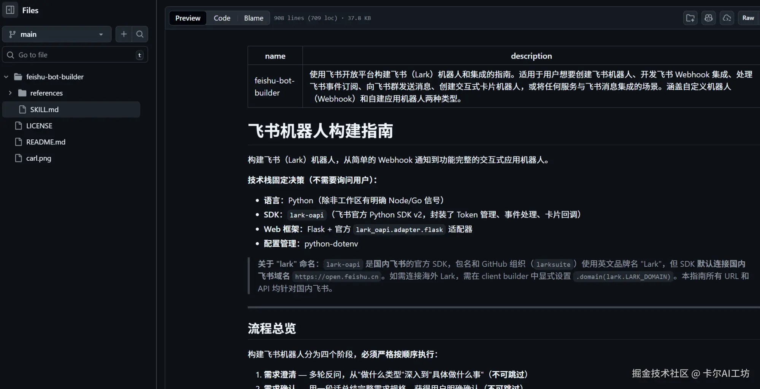The image size is (760, 389).
Task: Switch to the Blame tab
Action: point(254,18)
